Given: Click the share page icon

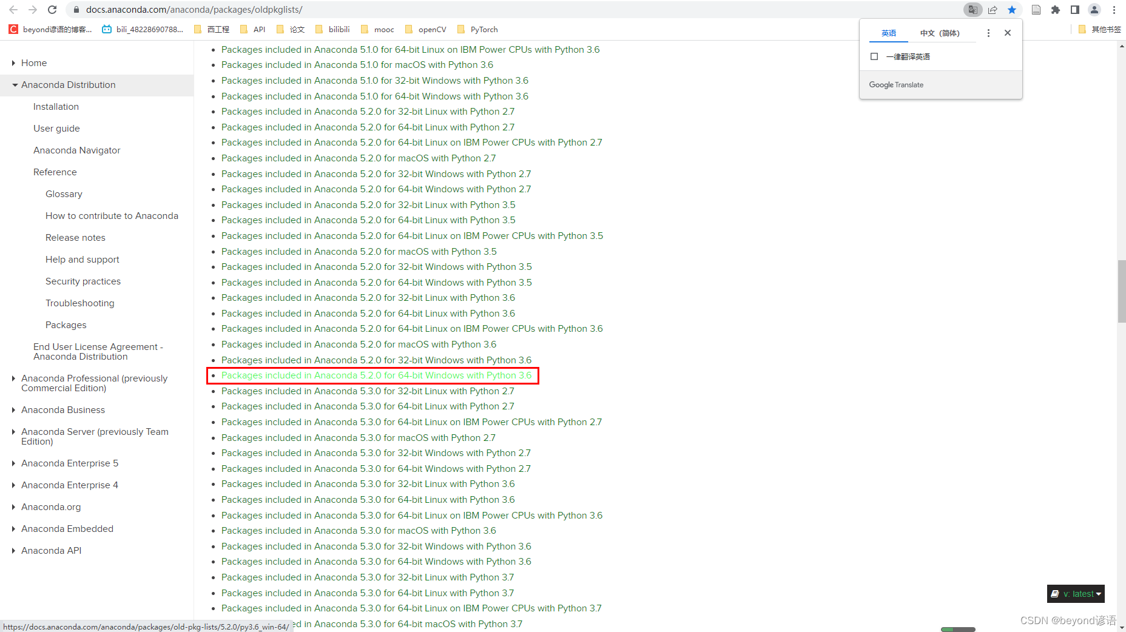Looking at the screenshot, I should (993, 10).
